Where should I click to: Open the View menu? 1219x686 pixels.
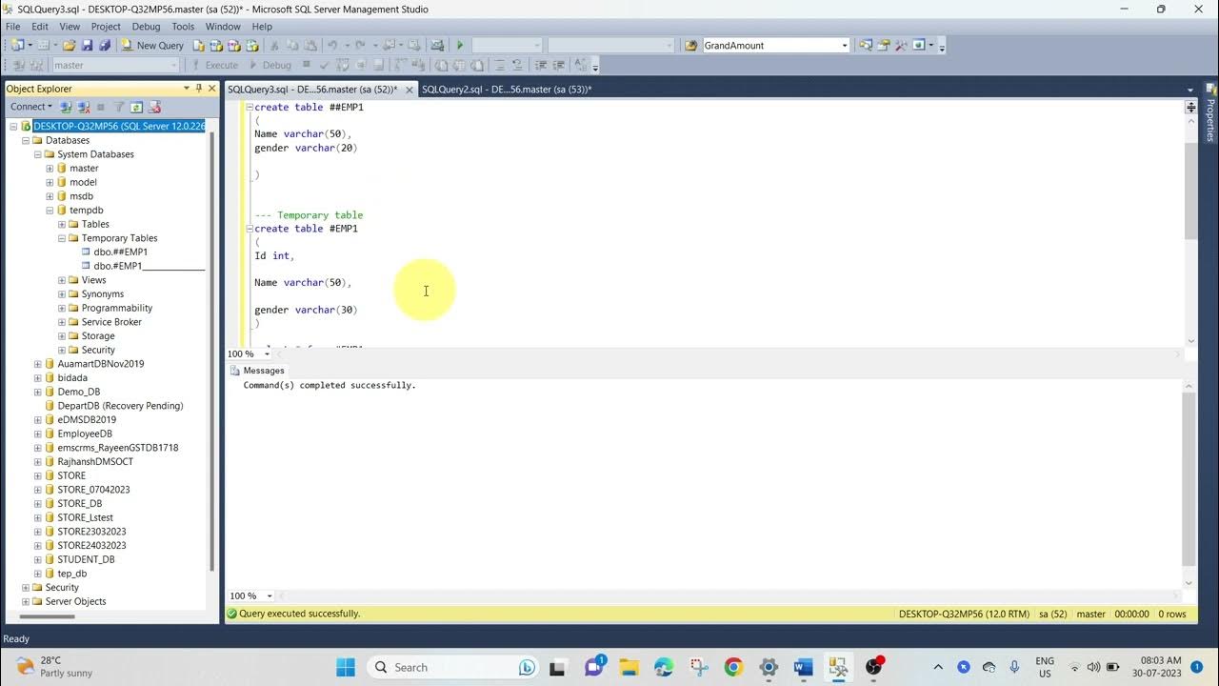[70, 27]
